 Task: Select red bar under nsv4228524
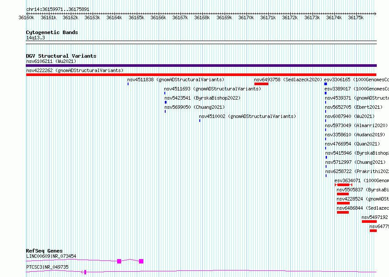[344, 203]
